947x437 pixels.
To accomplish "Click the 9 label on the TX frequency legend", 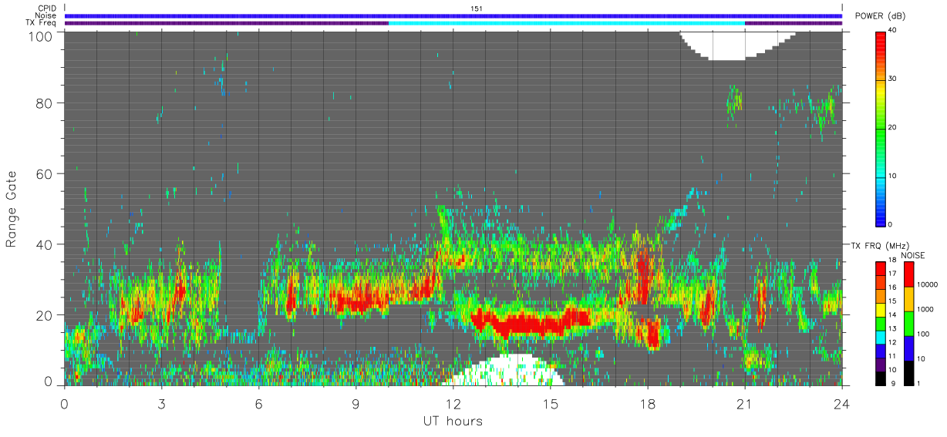I will 892,383.
